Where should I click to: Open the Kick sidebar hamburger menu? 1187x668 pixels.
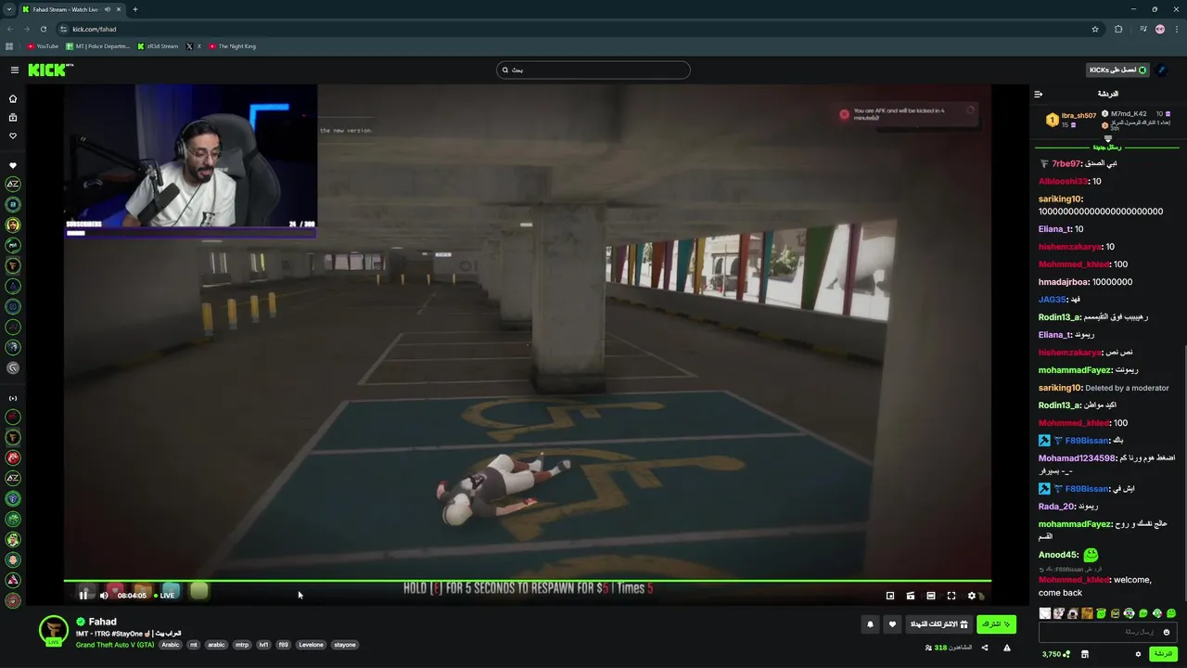tap(14, 70)
